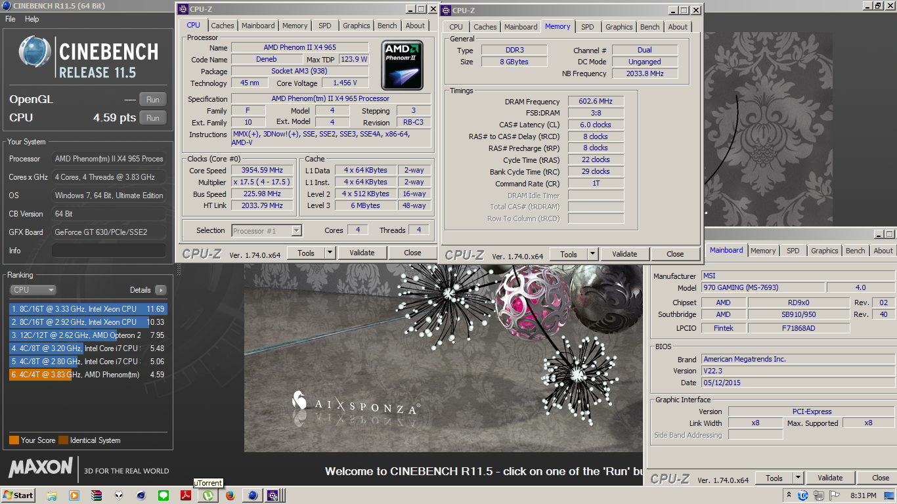Open Graphics tab in Memory CPU-Z window
This screenshot has width=897, height=504.
(x=619, y=27)
